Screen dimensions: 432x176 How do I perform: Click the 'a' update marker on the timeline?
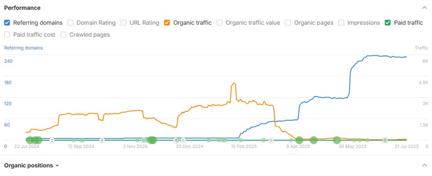tap(102, 140)
